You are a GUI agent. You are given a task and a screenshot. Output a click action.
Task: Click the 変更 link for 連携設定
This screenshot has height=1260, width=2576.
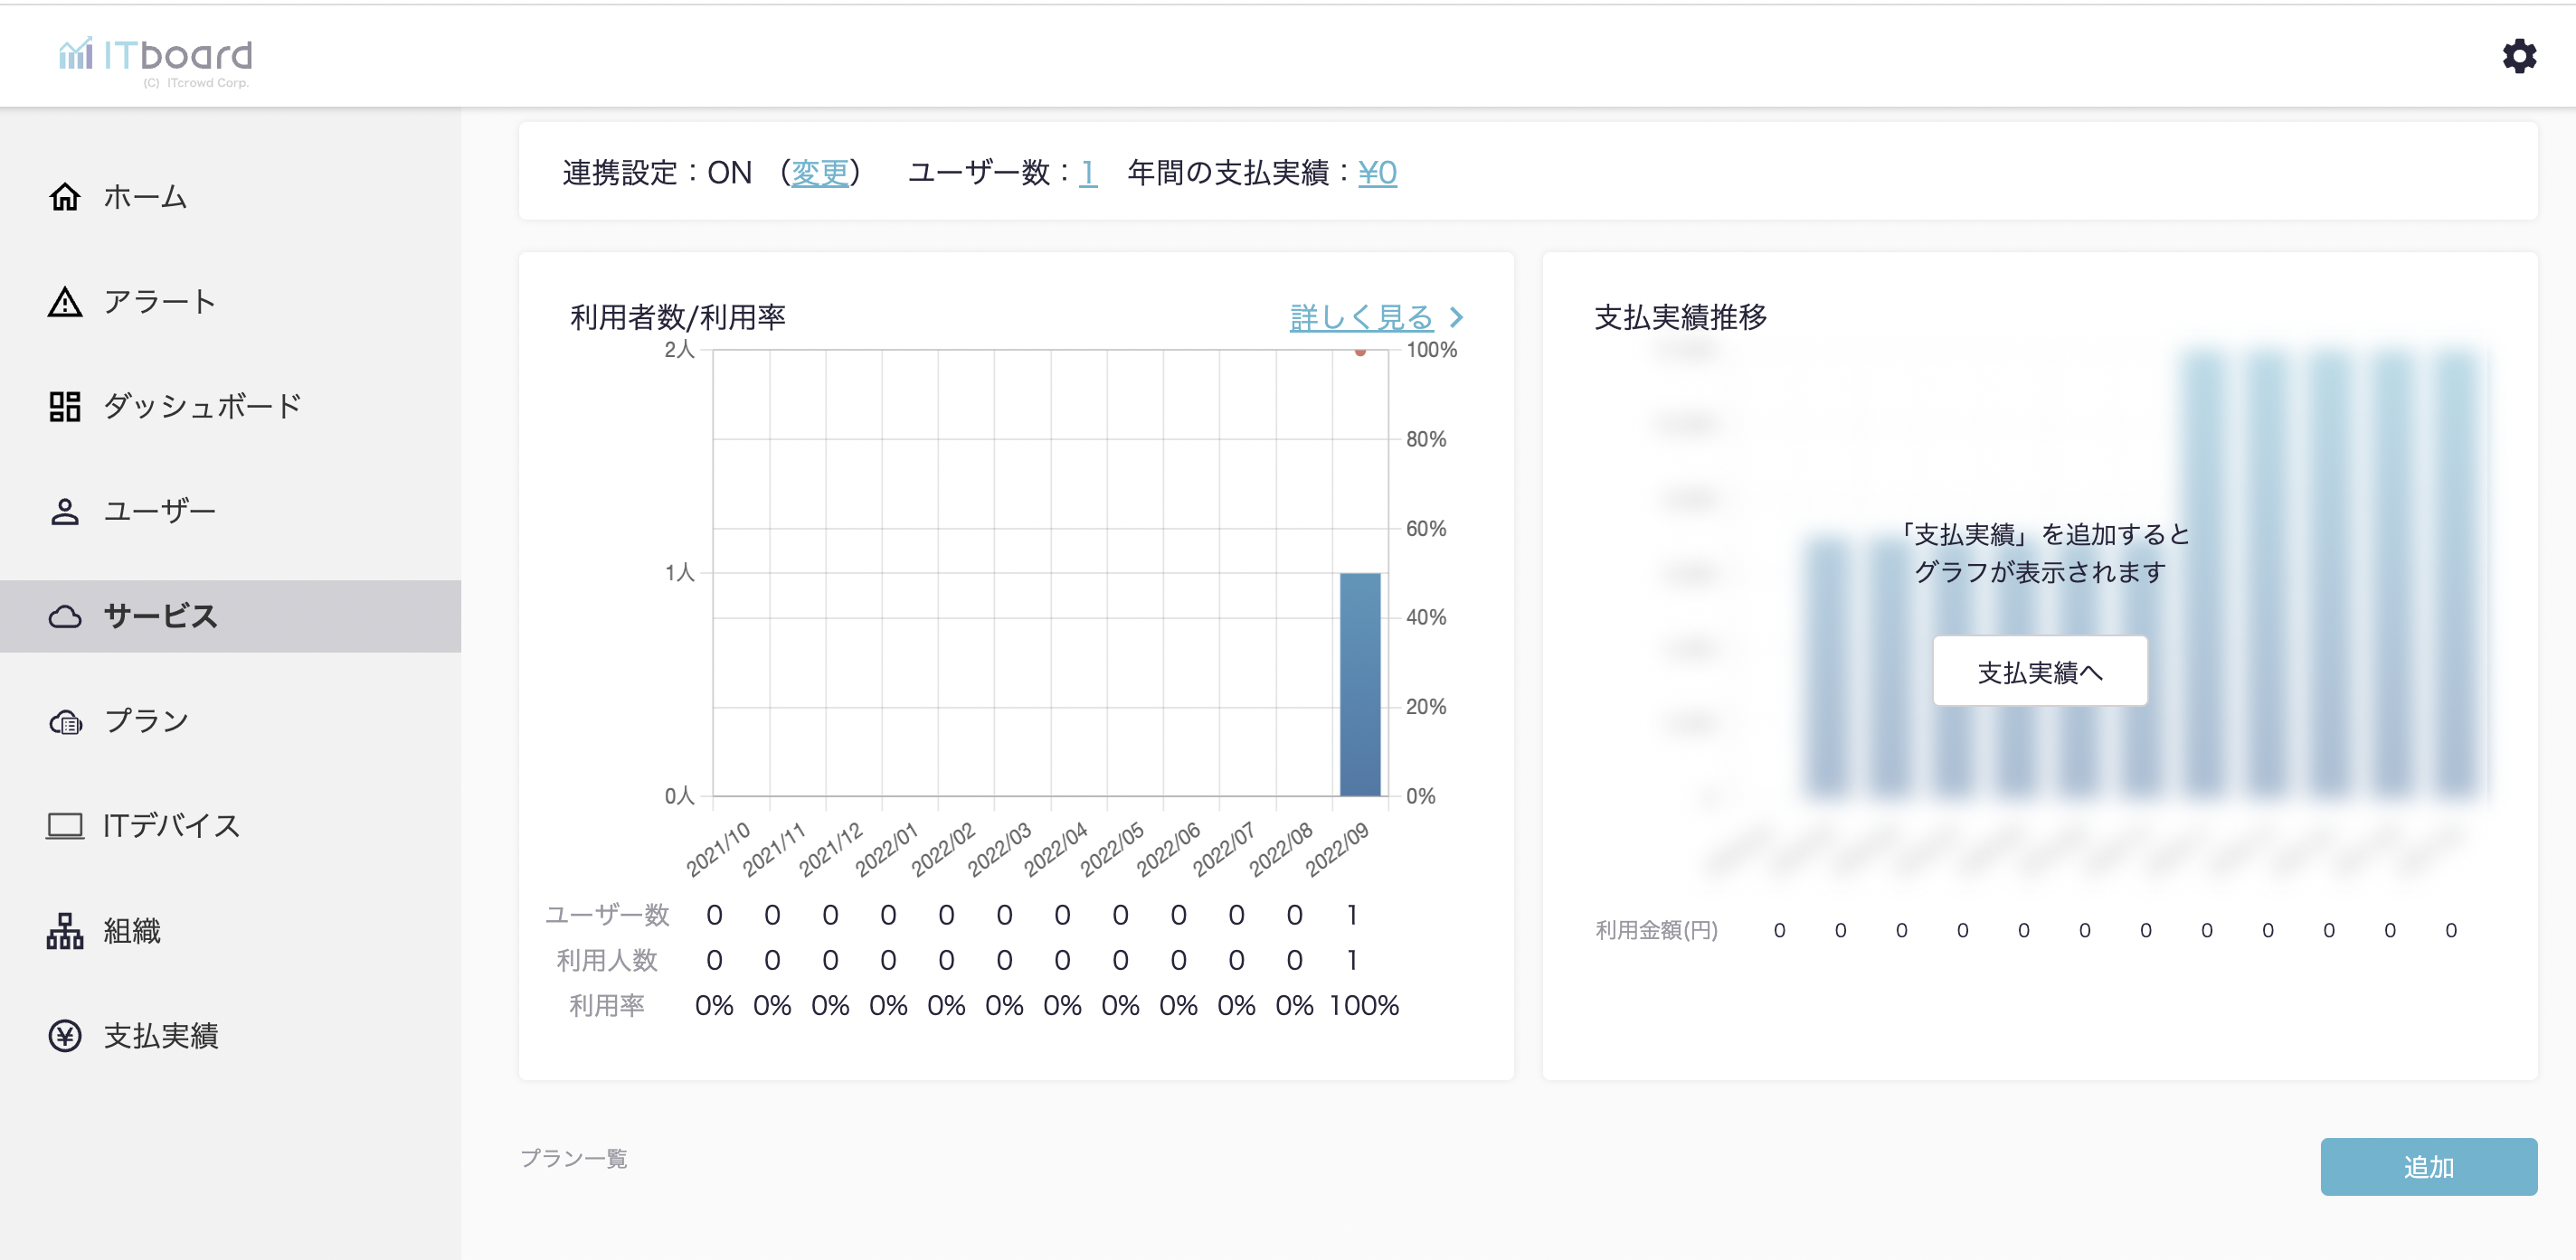[819, 173]
